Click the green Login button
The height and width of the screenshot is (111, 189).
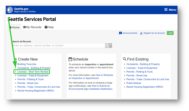pyautogui.click(x=170, y=33)
